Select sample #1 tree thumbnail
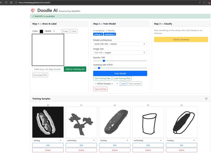 (81, 122)
